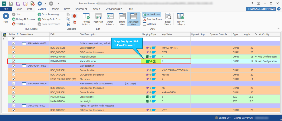
Task: Click map value RMMG1-MATNR cell
Action: [176, 48]
